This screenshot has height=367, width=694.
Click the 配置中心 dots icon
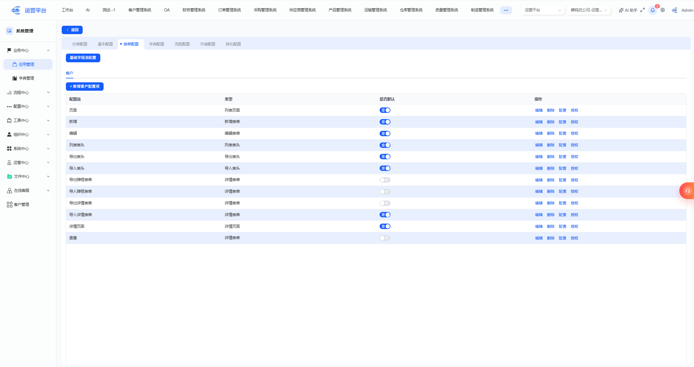(9, 106)
